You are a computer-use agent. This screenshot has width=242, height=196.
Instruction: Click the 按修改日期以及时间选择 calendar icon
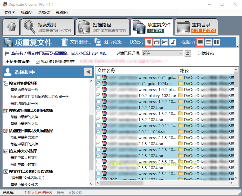[x=6, y=111]
